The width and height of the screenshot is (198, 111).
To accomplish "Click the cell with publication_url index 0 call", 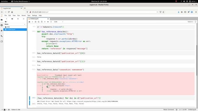I will 115,53.
